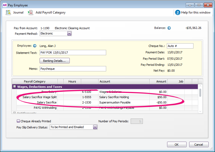Open the Pay Slip Delivery Status dropdown

coord(95,127)
